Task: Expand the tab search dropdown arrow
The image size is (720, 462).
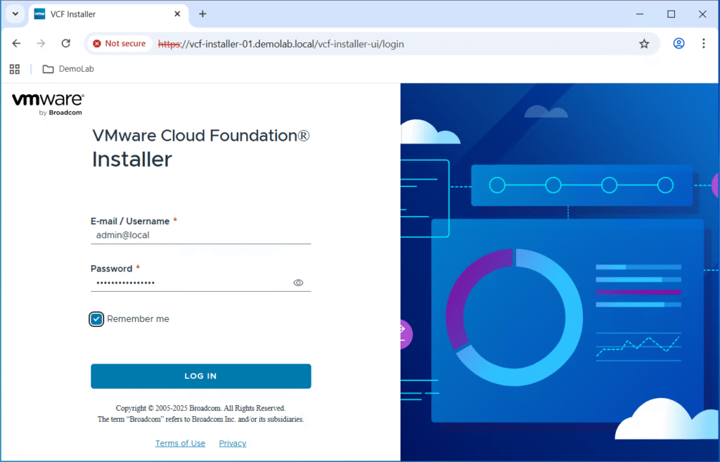Action: tap(15, 14)
